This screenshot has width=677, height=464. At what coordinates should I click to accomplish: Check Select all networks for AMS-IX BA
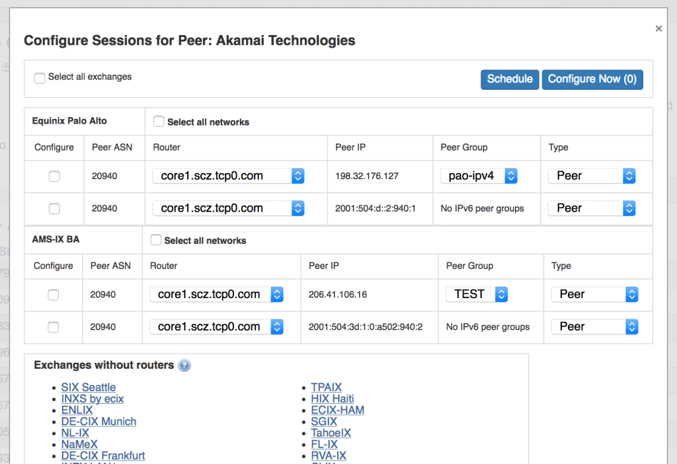click(x=156, y=240)
